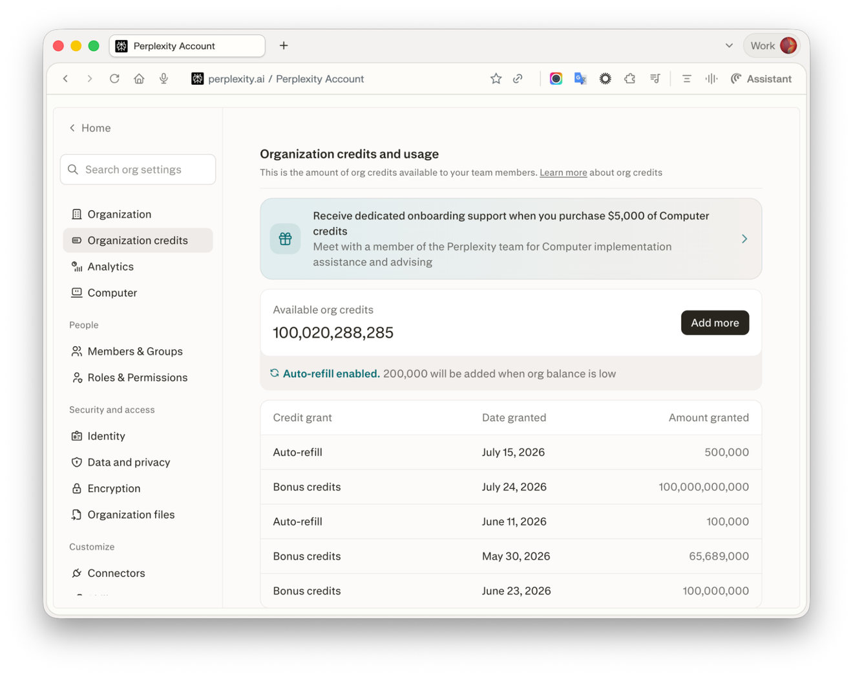Image resolution: width=853 pixels, height=676 pixels.
Task: Open a new browser tab
Action: click(x=284, y=46)
